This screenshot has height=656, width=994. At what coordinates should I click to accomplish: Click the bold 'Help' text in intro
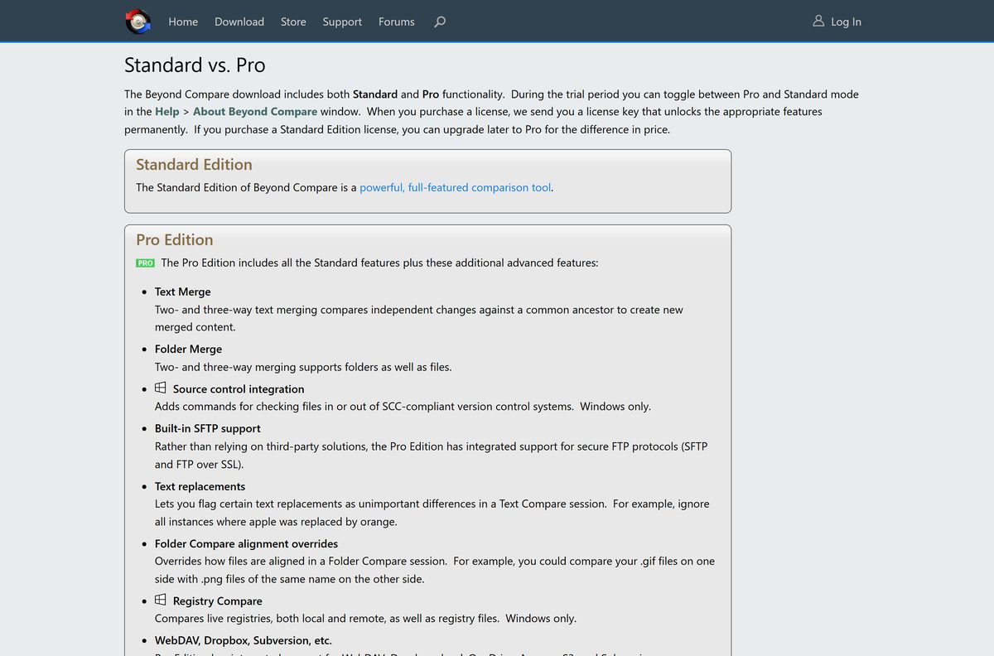166,111
